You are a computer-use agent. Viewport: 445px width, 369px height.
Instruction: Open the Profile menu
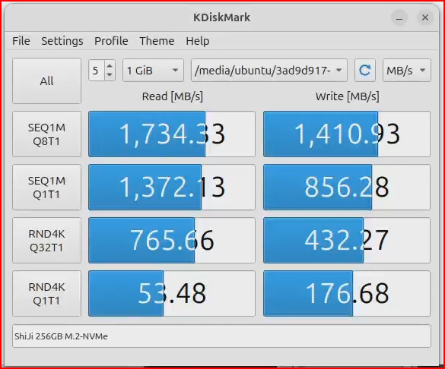click(x=111, y=41)
